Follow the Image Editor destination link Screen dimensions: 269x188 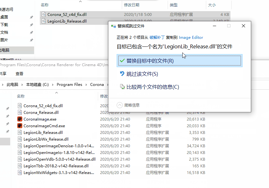pos(191,38)
